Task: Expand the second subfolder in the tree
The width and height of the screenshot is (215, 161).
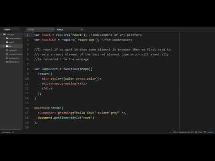Action: [x=4, y=42]
